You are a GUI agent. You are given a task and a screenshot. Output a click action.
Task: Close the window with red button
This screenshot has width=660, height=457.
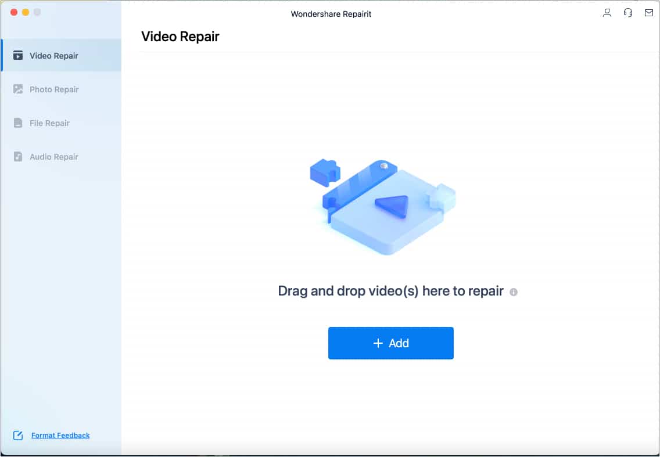tap(14, 12)
